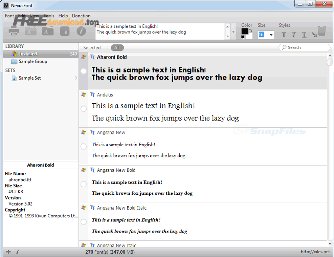Click the plus icon in status bar

8,252
